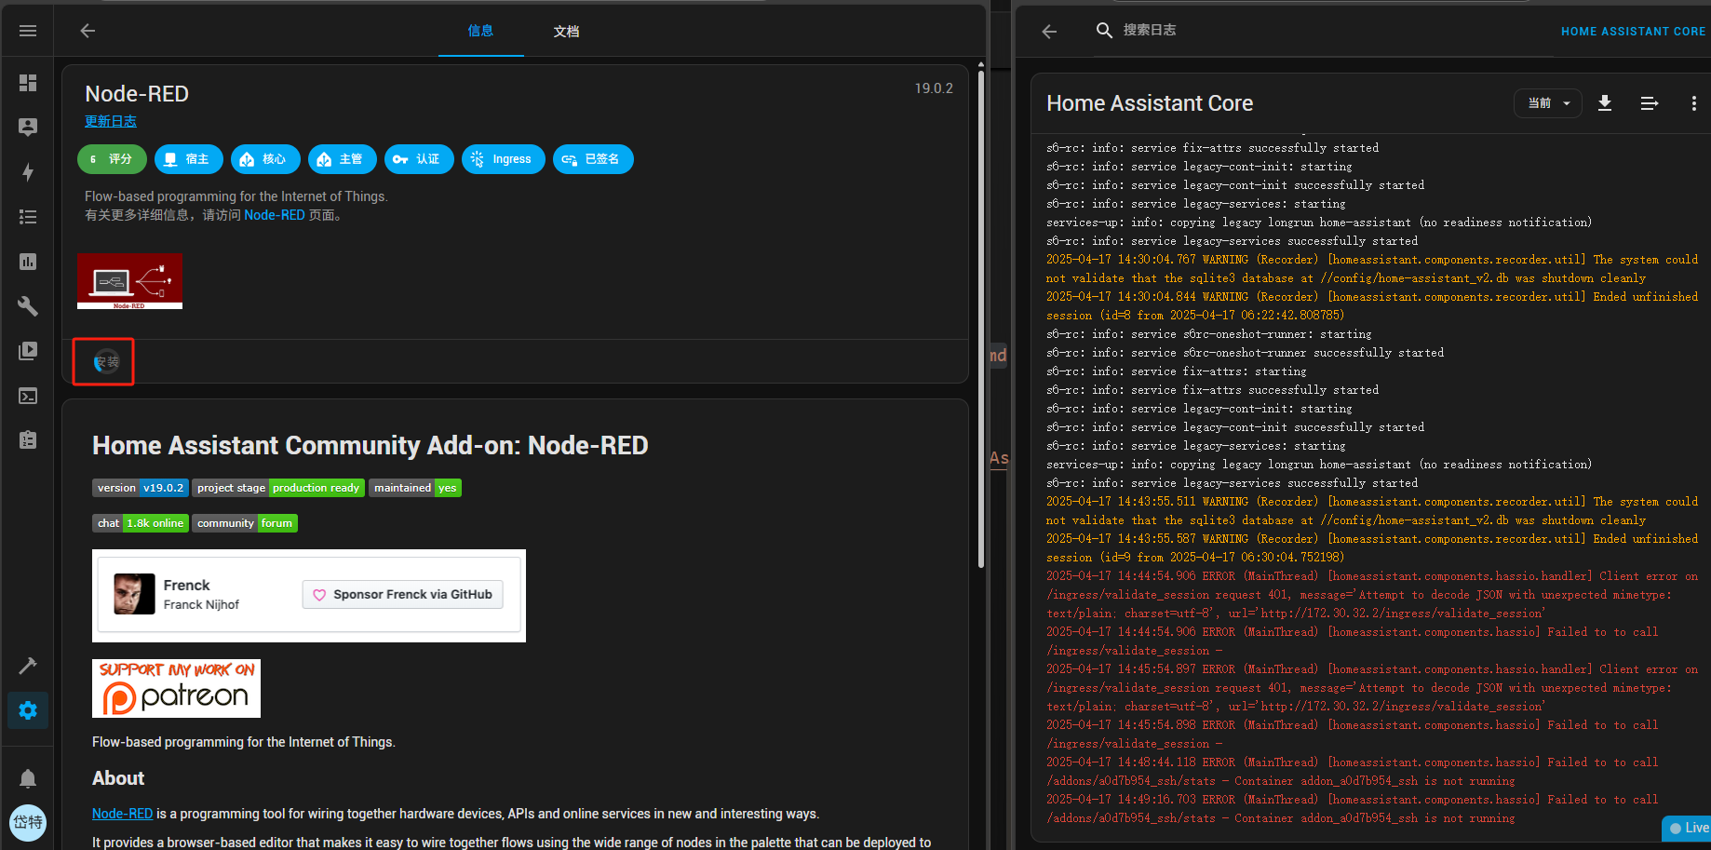Open the Media play box icon
Viewport: 1711px width, 850px height.
[x=28, y=351]
